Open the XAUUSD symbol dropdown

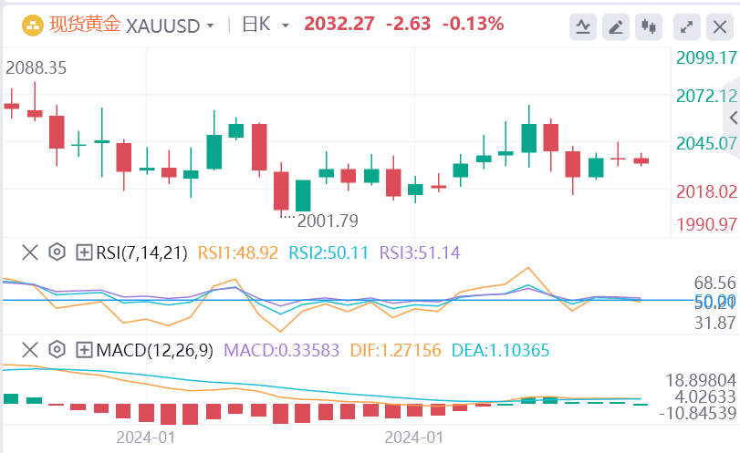(171, 25)
